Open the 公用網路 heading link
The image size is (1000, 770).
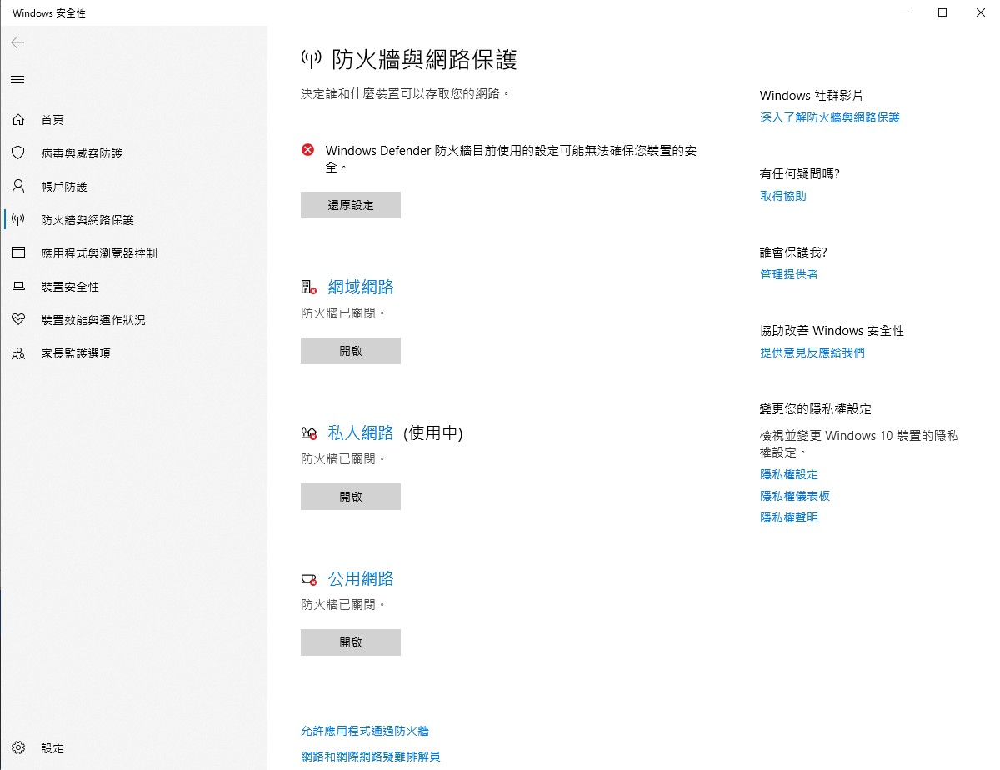(x=360, y=579)
